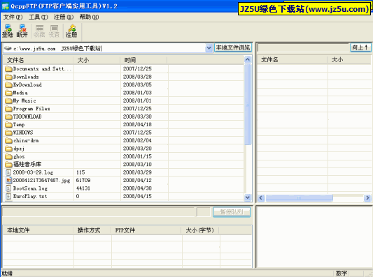Click the remote panel horizontal scrollbar thumb
373x277 pixels.
click(x=299, y=197)
